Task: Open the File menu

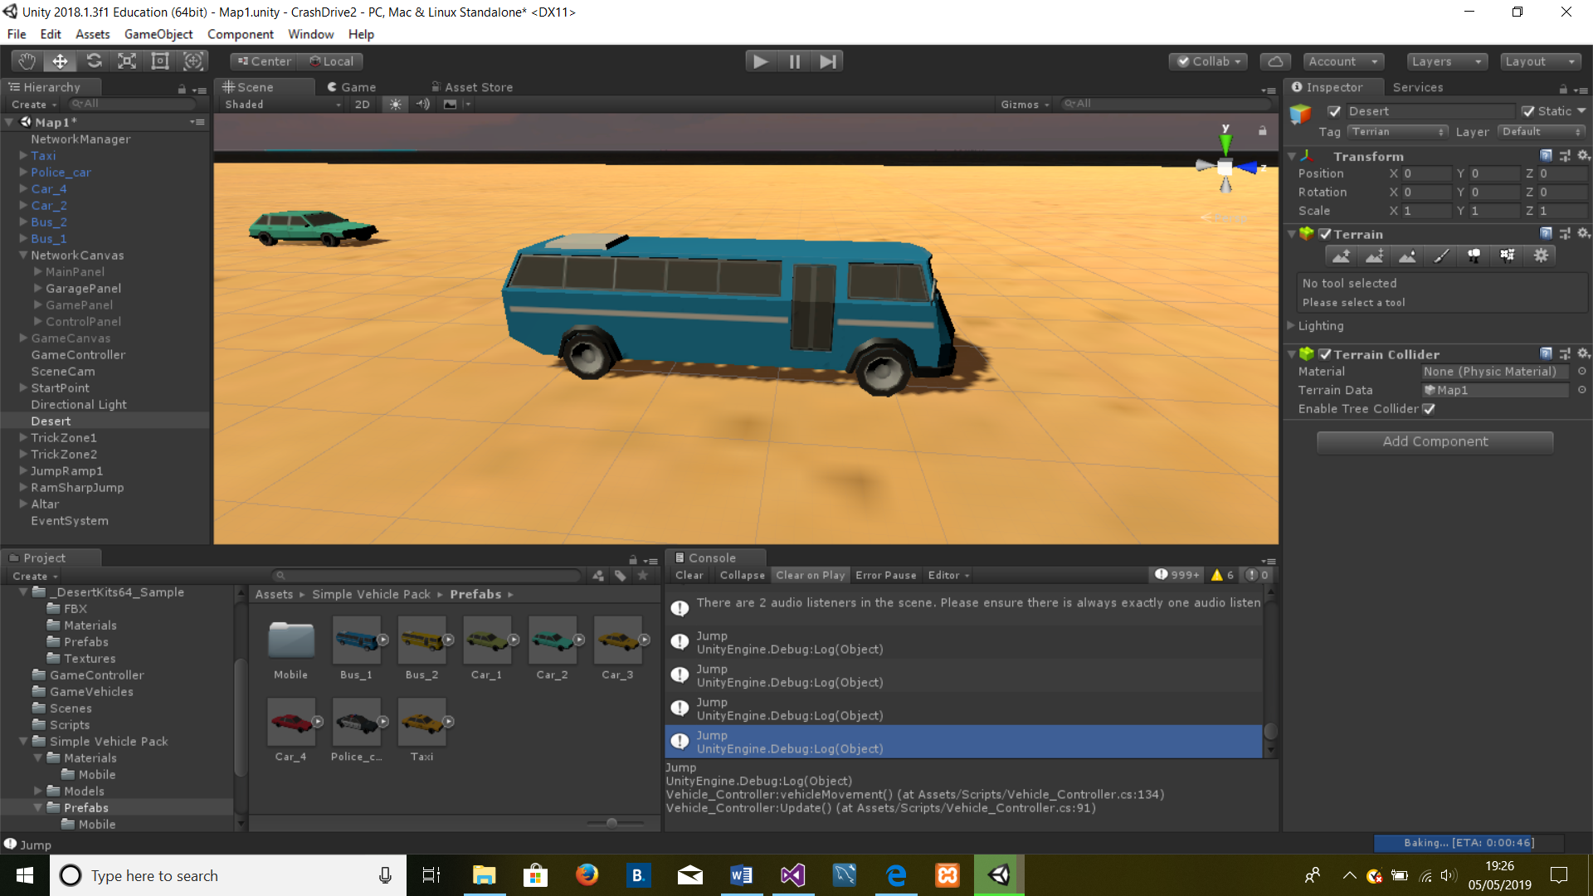Action: (x=17, y=34)
